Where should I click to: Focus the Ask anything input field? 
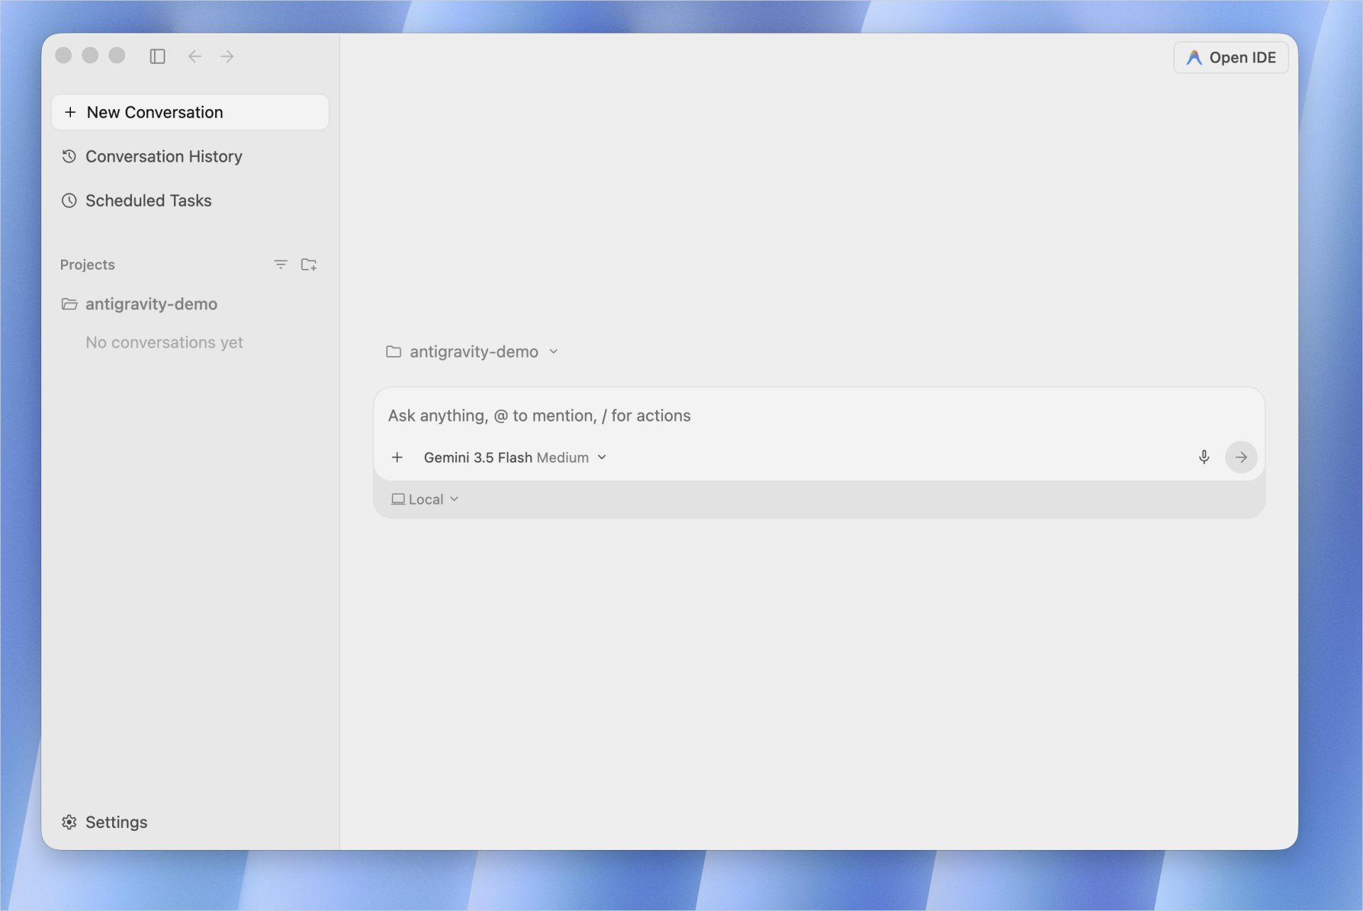[x=819, y=416]
